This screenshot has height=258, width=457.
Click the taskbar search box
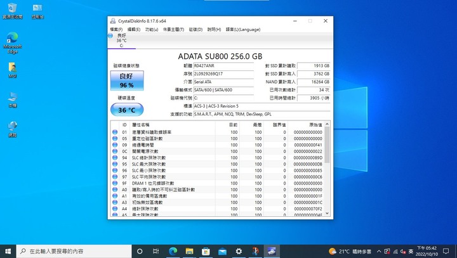(x=74, y=251)
